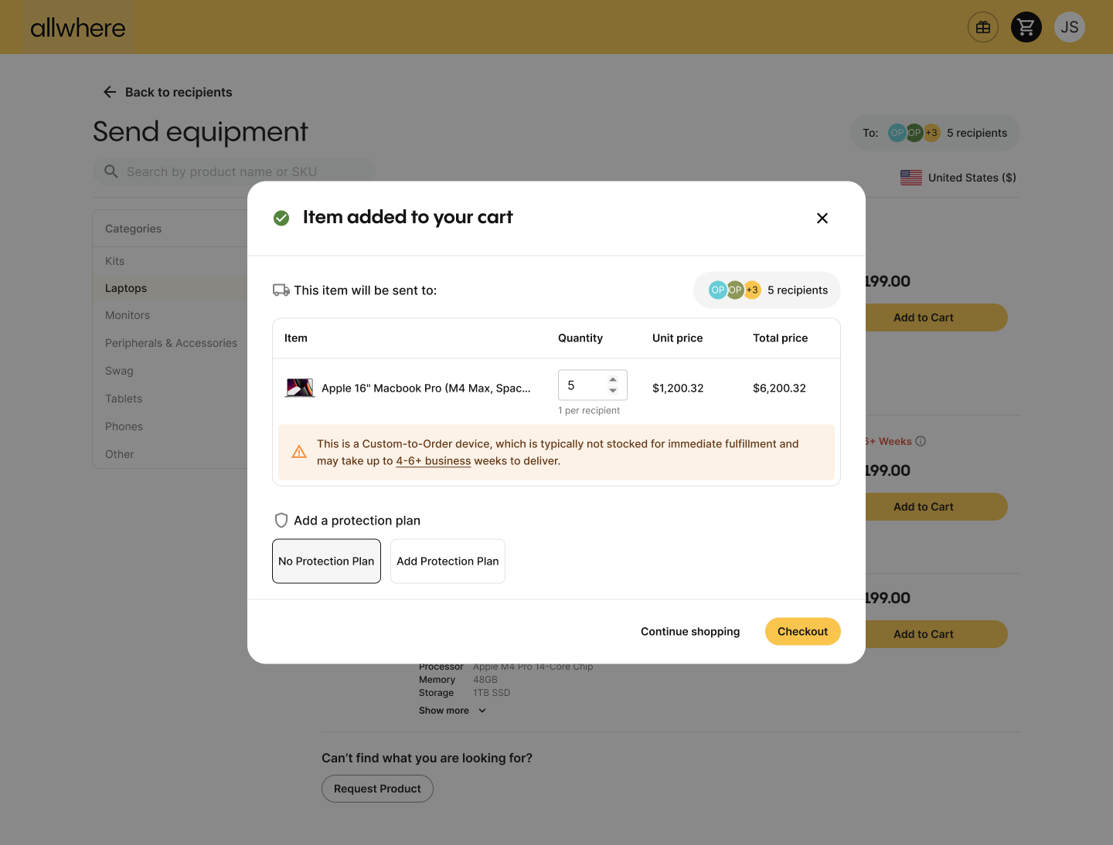Expand Show more specifications

coord(452,711)
